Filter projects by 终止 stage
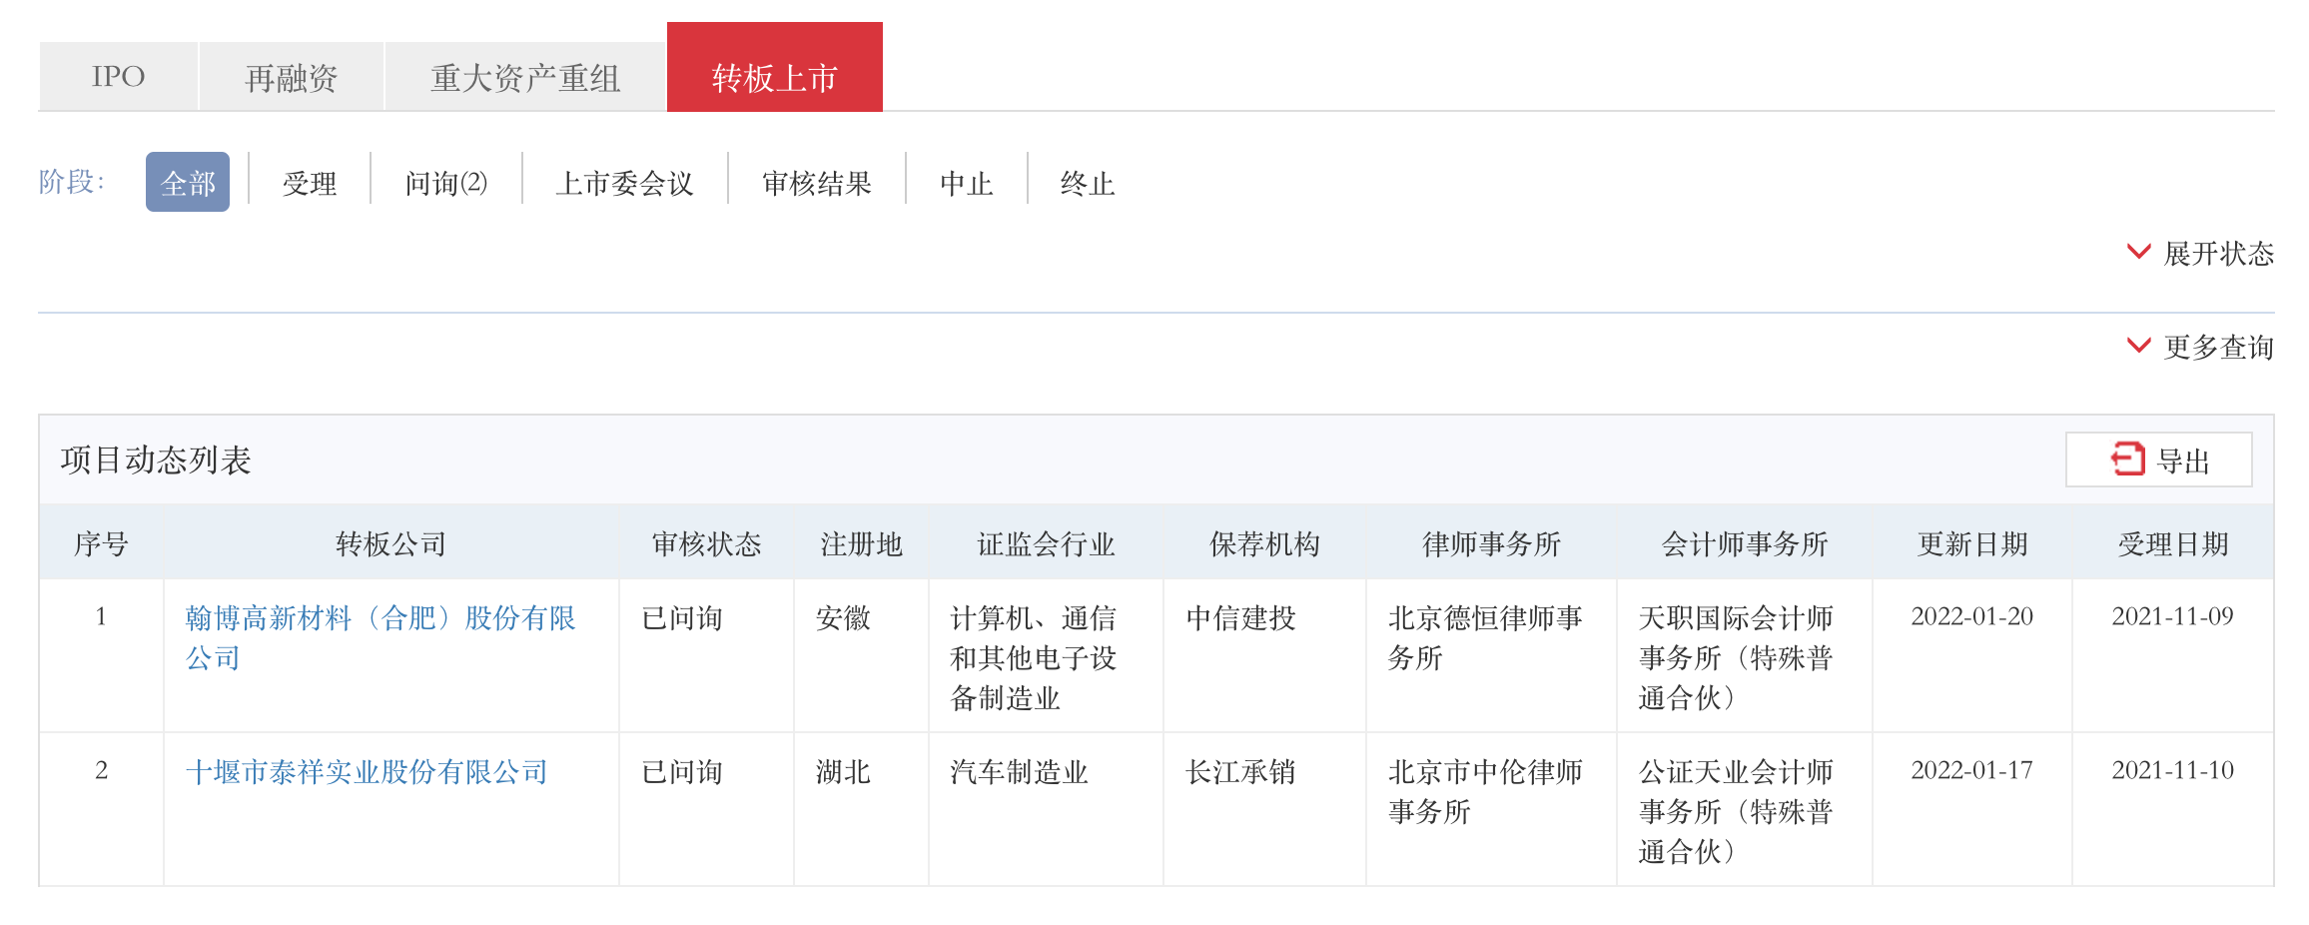Viewport: 2309px width, 925px height. tap(1087, 183)
